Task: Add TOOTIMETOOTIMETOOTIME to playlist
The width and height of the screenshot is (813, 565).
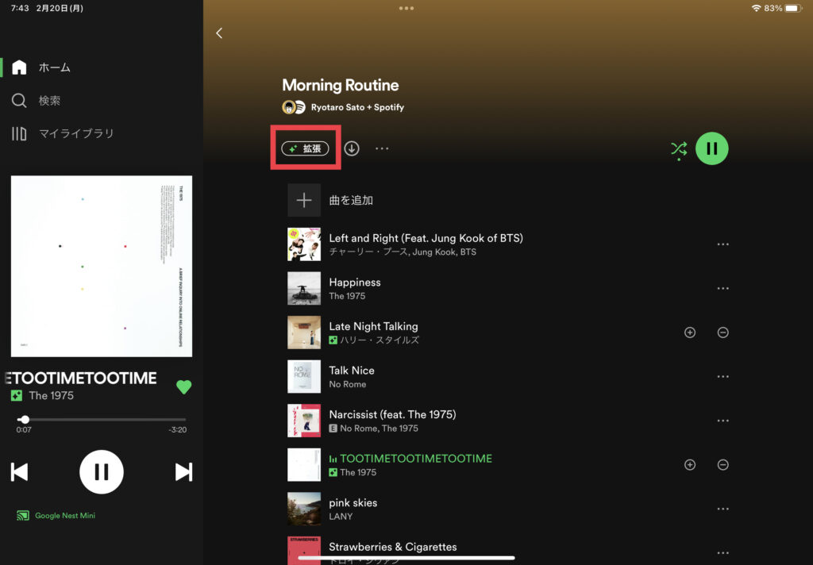Action: [690, 464]
